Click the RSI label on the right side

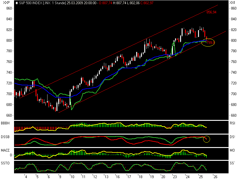232,123
